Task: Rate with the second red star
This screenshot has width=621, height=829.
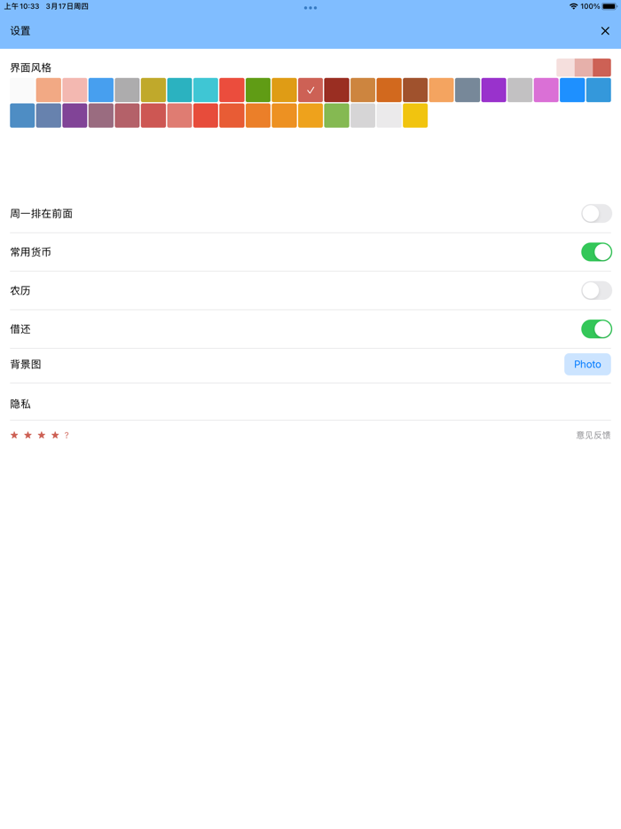Action: point(28,435)
